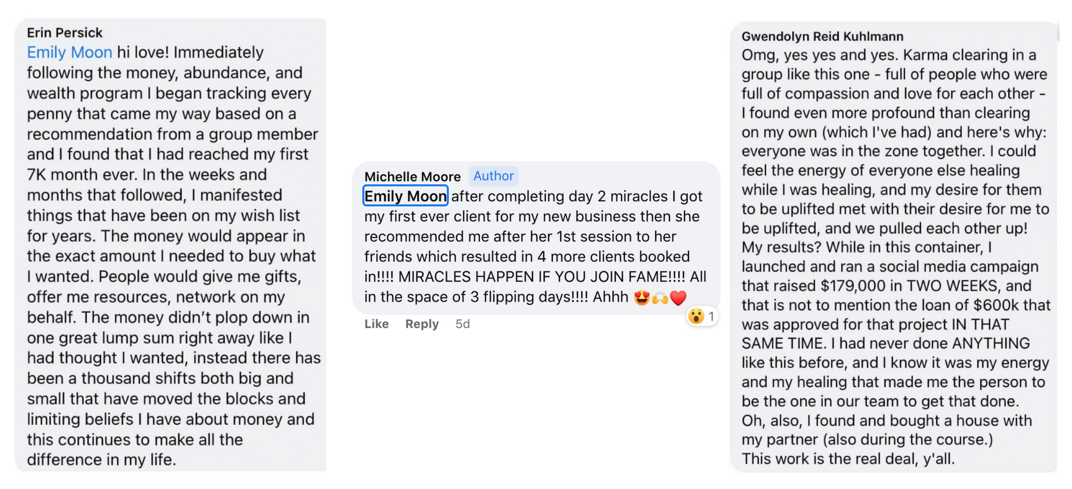1072x489 pixels.
Task: Open the 5d timestamp link
Action: (462, 324)
